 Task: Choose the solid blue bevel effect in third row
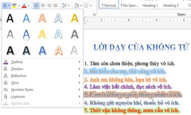tap(42, 51)
